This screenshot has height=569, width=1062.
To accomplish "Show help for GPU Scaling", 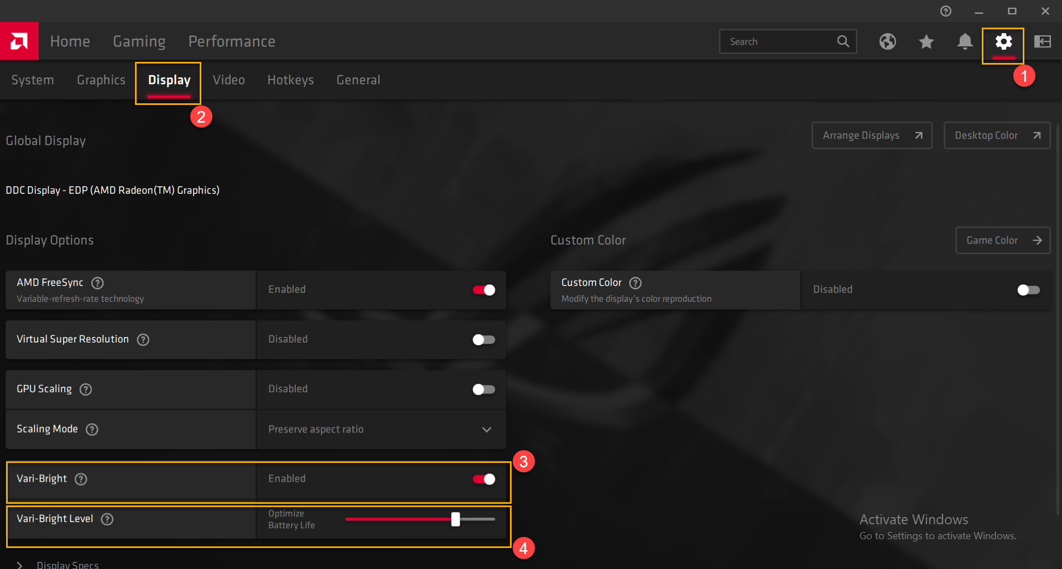I will coord(85,389).
